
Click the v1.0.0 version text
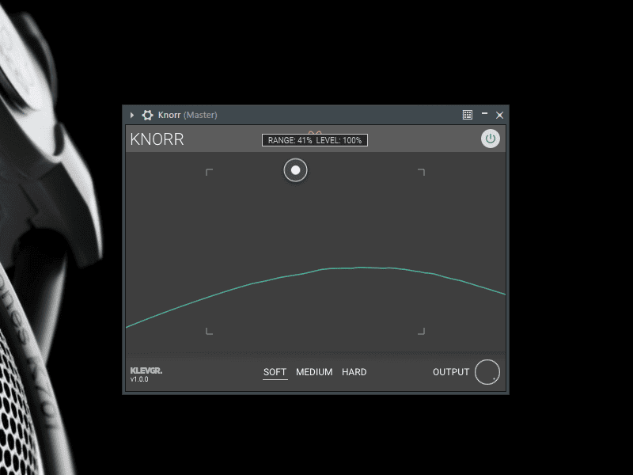139,379
